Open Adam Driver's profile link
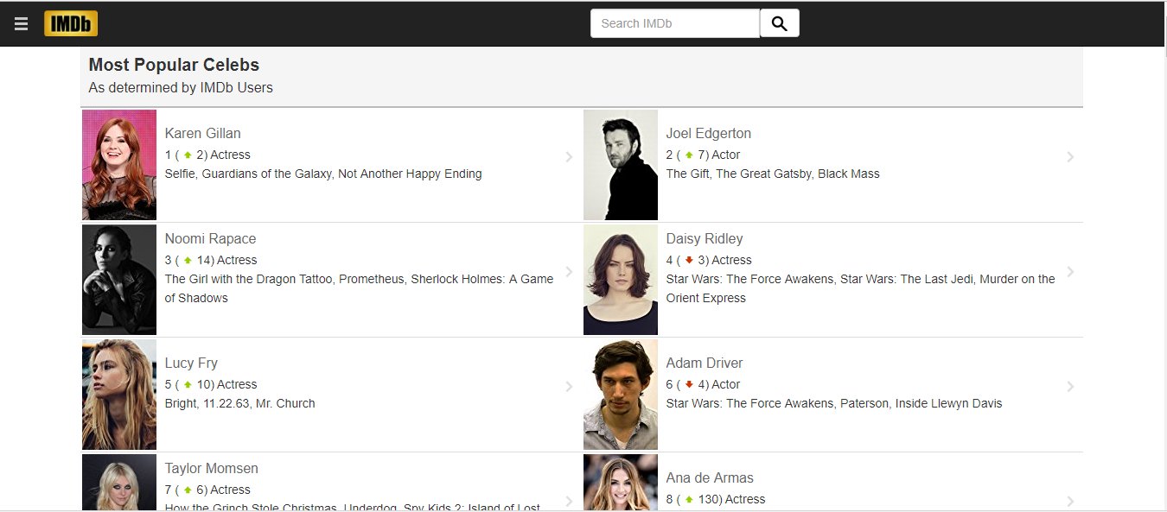 705,363
